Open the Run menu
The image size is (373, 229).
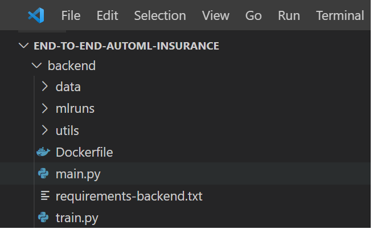[289, 16]
